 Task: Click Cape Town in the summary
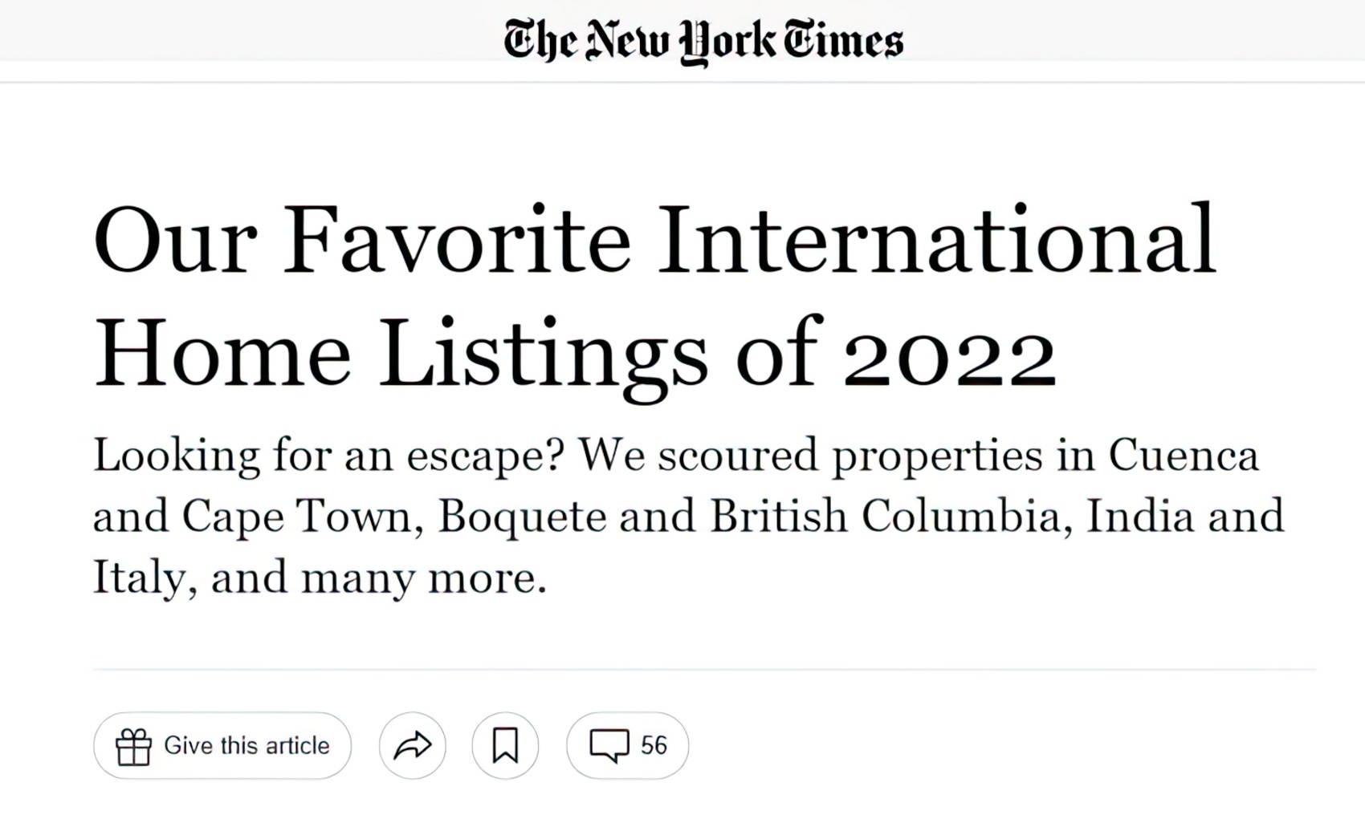click(302, 516)
